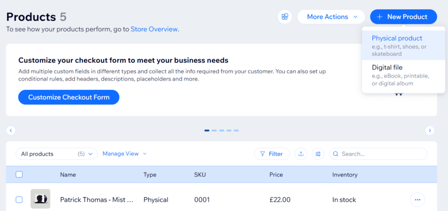Image resolution: width=448 pixels, height=211 pixels.
Task: Go to previous banner with left arrow
Action: (x=11, y=130)
